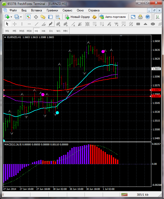
Task: Click the current price 1.5603 label
Action: [156, 69]
